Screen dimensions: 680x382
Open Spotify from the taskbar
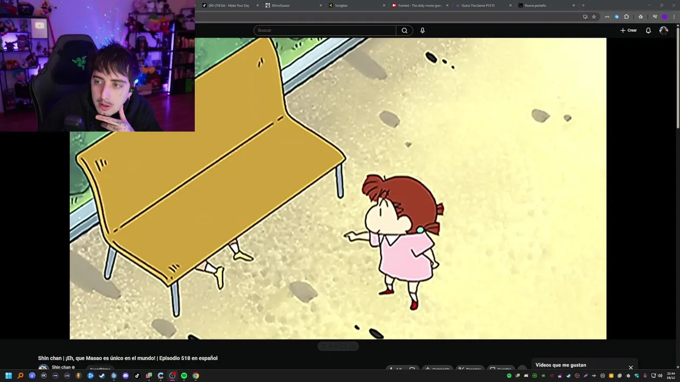(184, 376)
